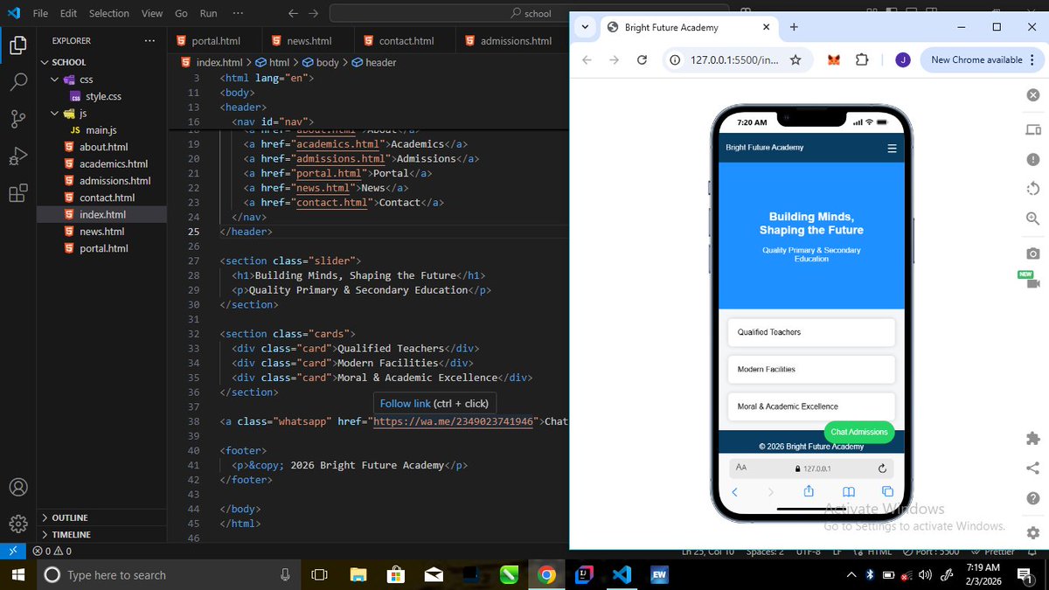Screen dimensions: 1049x590
Task: Show problems via errors and warnings count
Action: (x=52, y=552)
